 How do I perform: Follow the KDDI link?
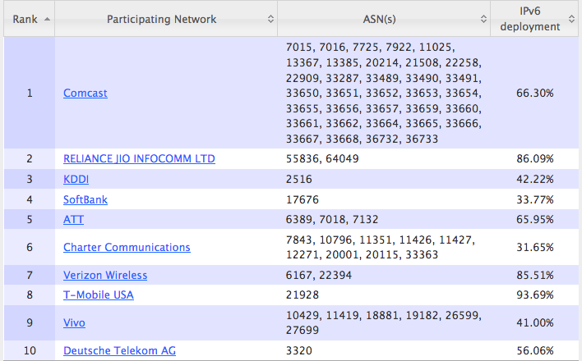pyautogui.click(x=76, y=179)
